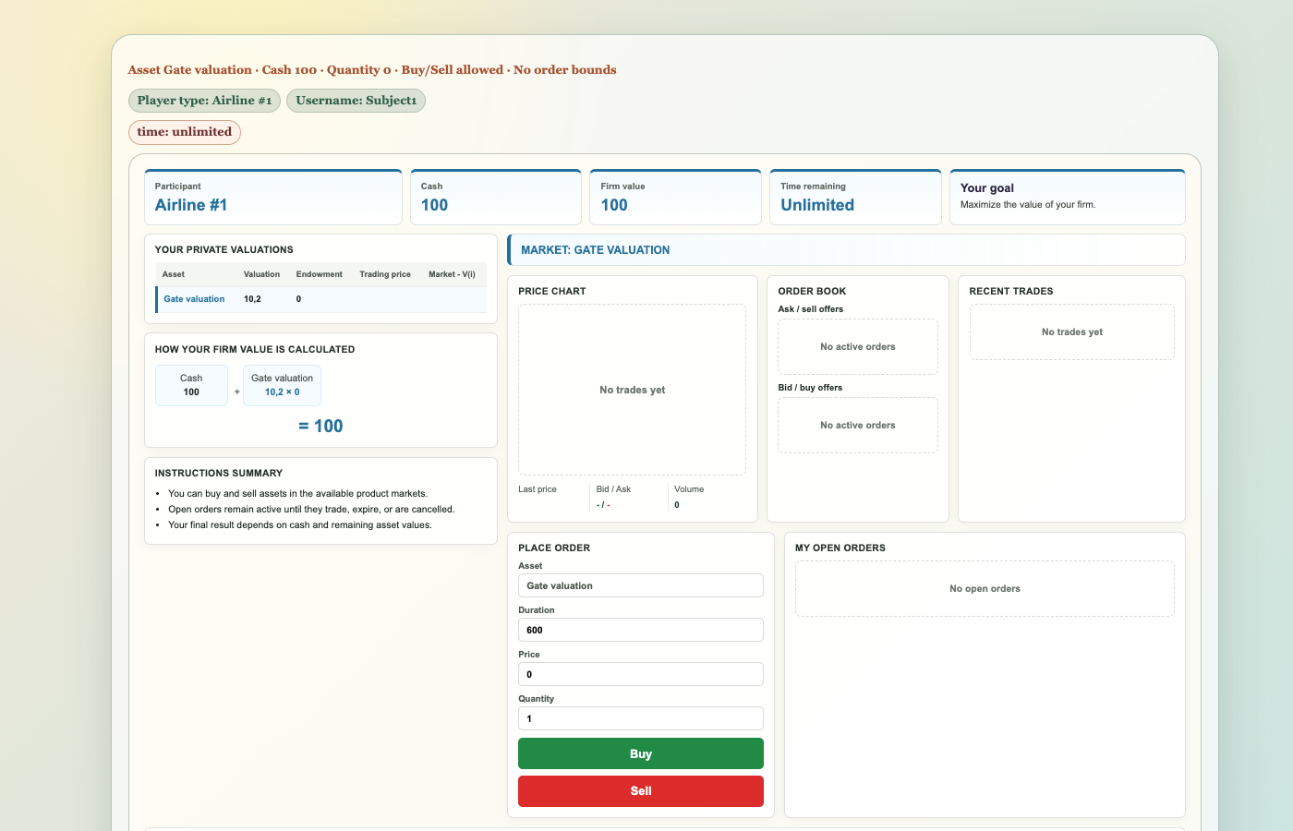
Task: Focus the Duration input field
Action: [641, 630]
